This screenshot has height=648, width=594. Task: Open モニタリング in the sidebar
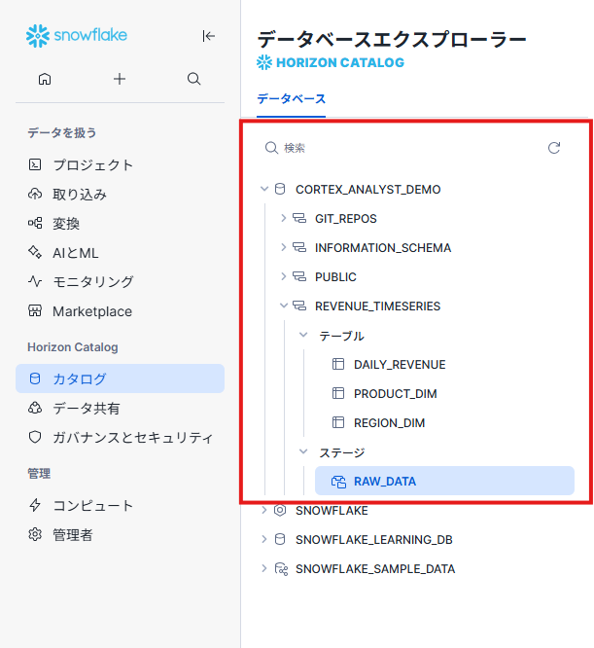coord(121,281)
